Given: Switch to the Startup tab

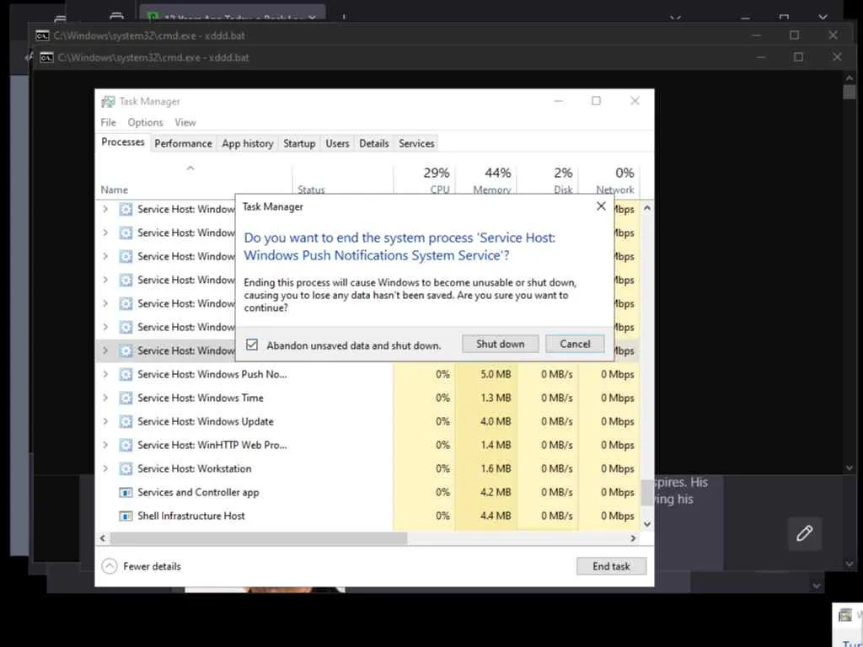Looking at the screenshot, I should tap(299, 143).
